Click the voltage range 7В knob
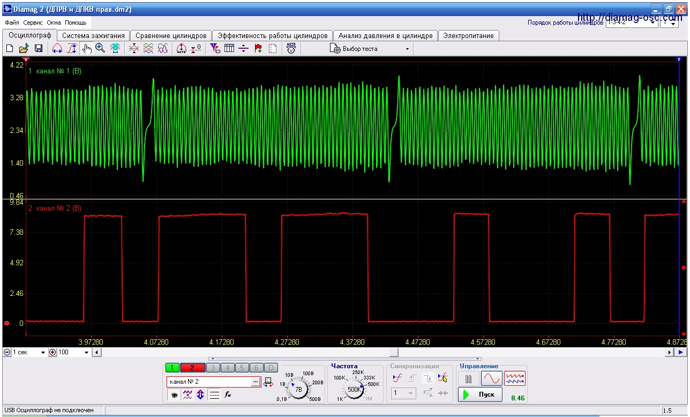The height and width of the screenshot is (417, 690). click(x=298, y=389)
